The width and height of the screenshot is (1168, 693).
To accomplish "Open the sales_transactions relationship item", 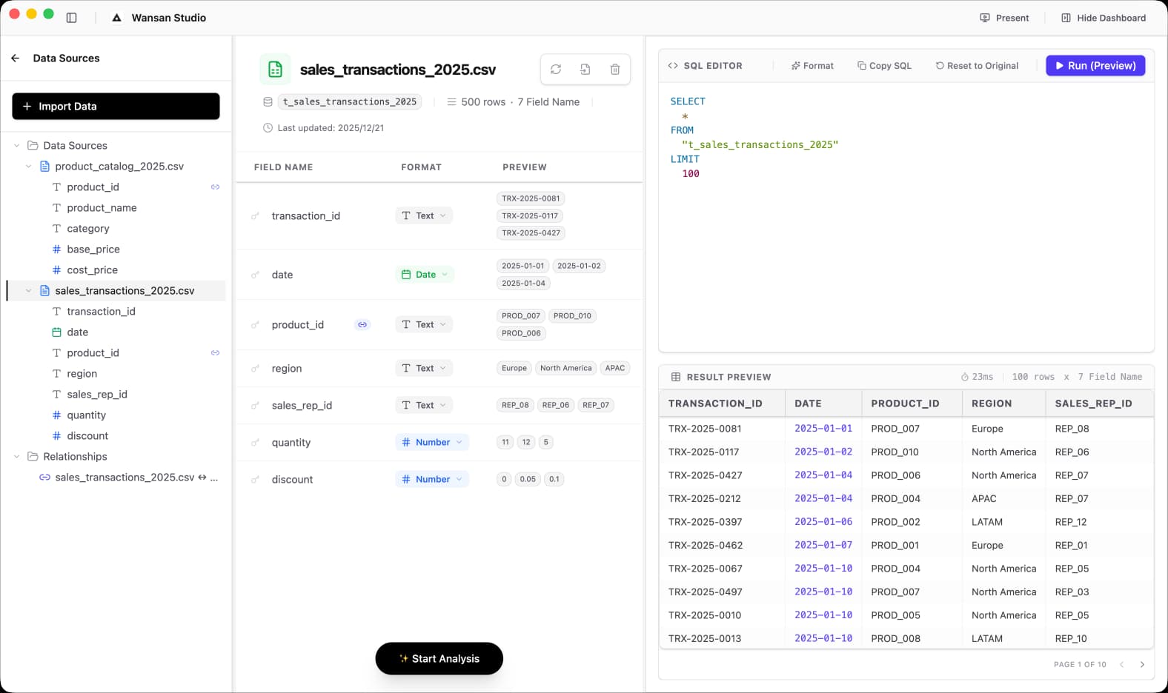I will coord(130,478).
